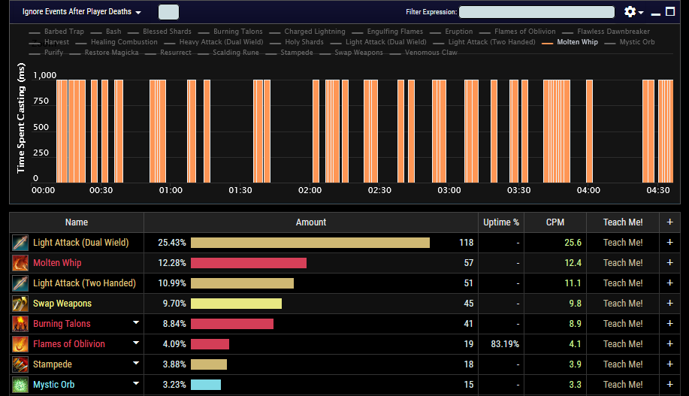Image resolution: width=689 pixels, height=396 pixels.
Task: Click the Mystic Orb cyan amount bar
Action: click(206, 385)
